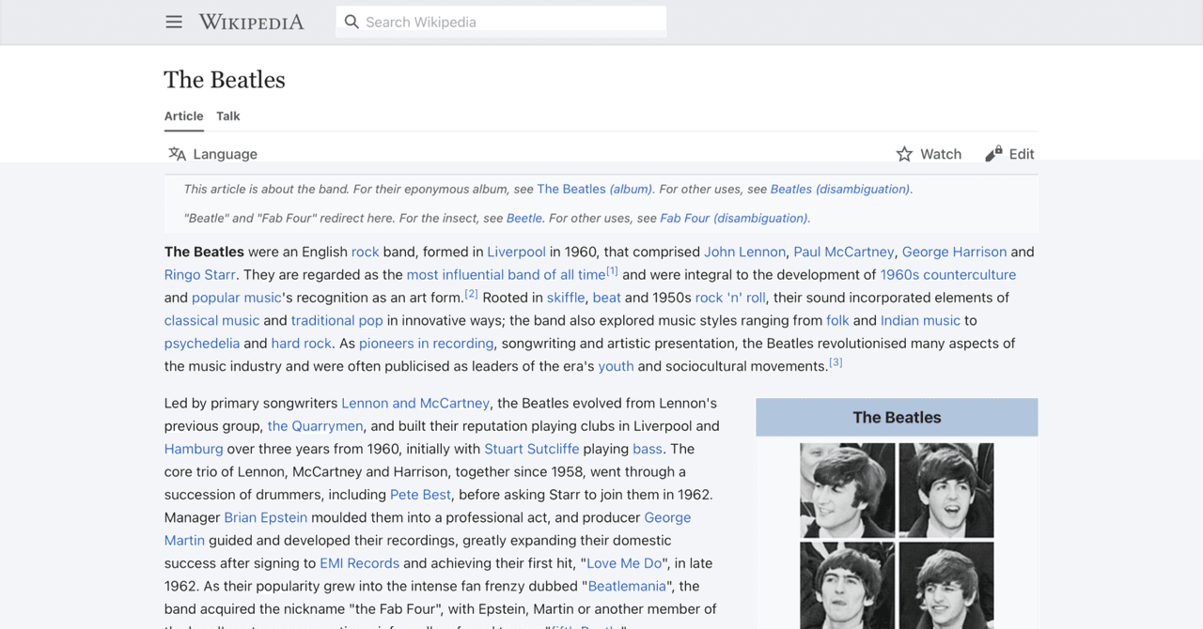
Task: Open the beat link
Action: (606, 298)
